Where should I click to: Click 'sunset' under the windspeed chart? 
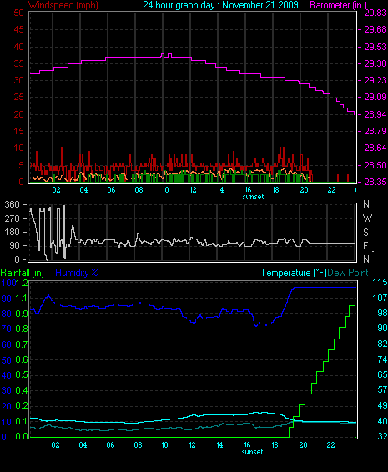pos(253,197)
